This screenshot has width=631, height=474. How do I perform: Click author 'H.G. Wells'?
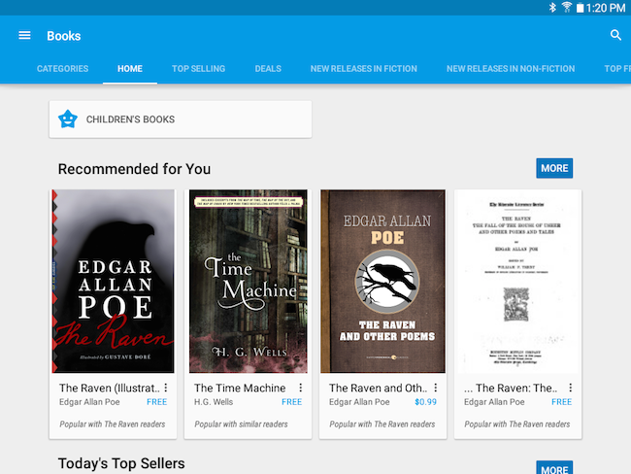[x=214, y=402]
